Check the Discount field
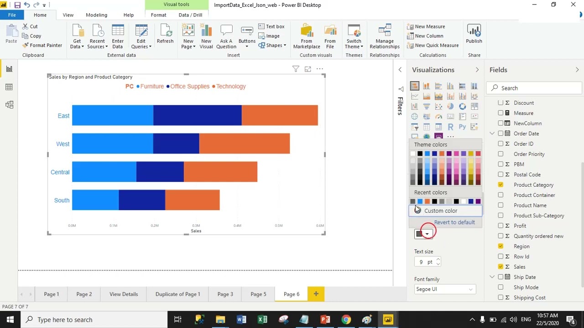This screenshot has height=328, width=584. (501, 103)
